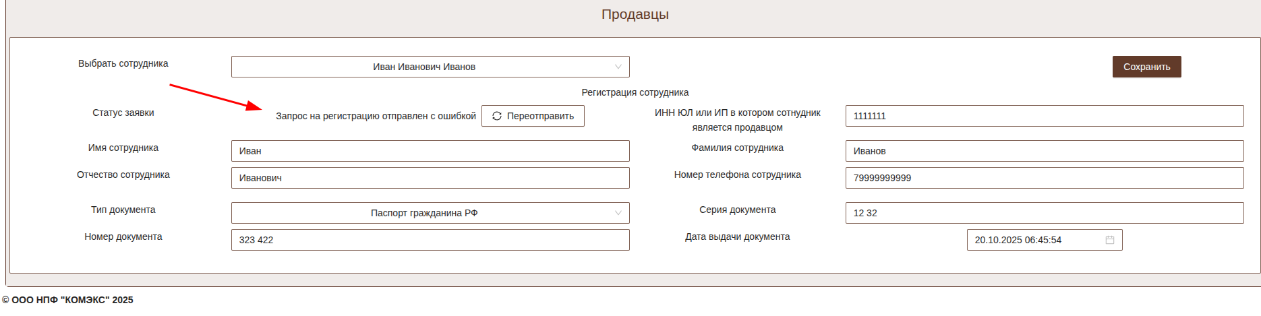Click the Имя сотрудника field with Иван

point(430,151)
